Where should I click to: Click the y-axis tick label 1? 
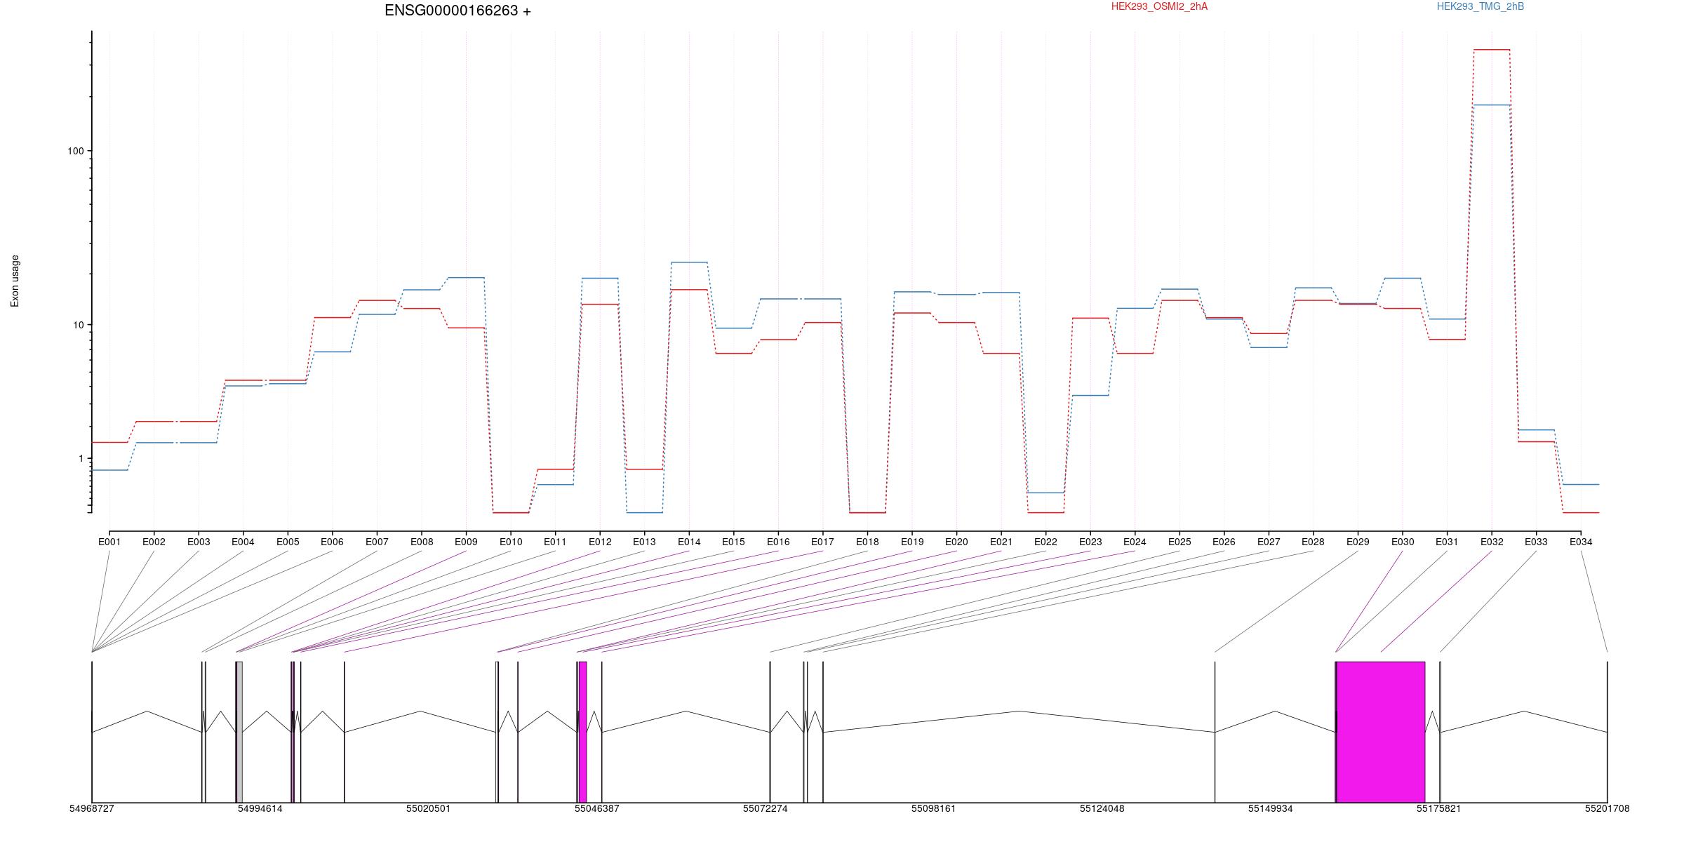pos(81,458)
